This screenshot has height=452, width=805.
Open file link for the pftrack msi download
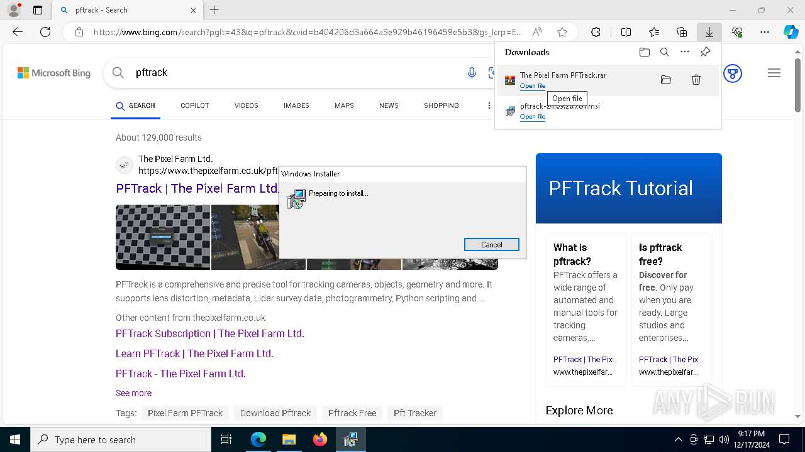tap(533, 117)
